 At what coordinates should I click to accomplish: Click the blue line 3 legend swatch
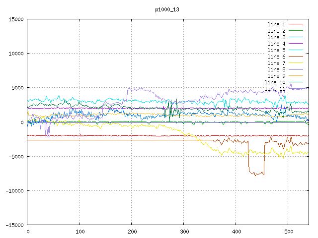(x=296, y=37)
